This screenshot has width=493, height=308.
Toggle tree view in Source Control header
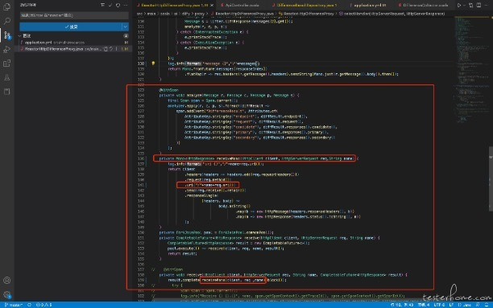pyautogui.click(x=102, y=5)
